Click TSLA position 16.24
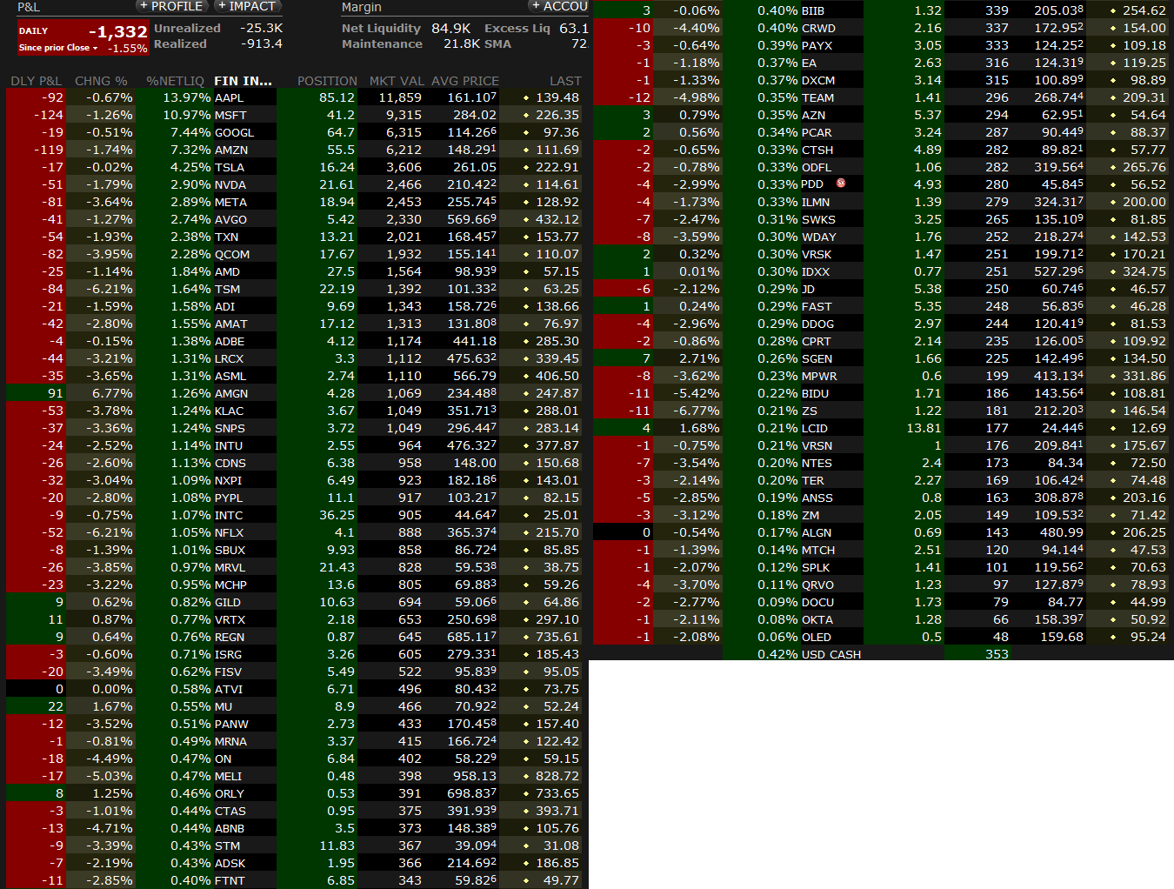This screenshot has width=1174, height=889. click(x=337, y=167)
